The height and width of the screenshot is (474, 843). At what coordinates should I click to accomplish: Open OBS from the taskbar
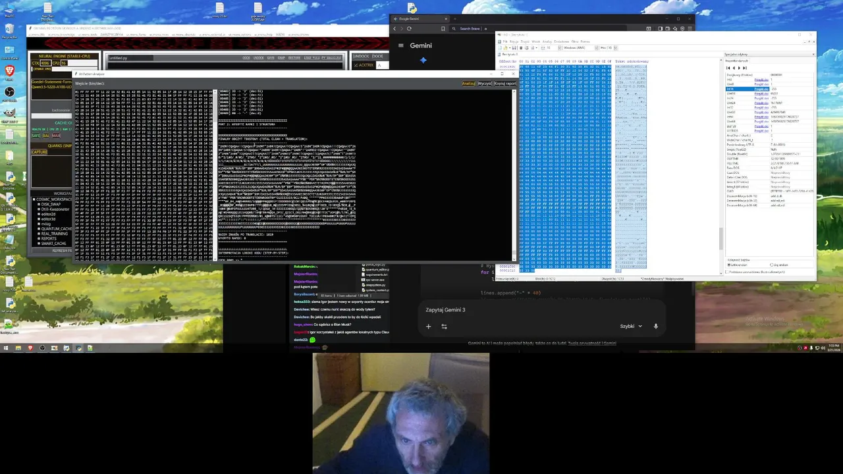[x=42, y=348]
